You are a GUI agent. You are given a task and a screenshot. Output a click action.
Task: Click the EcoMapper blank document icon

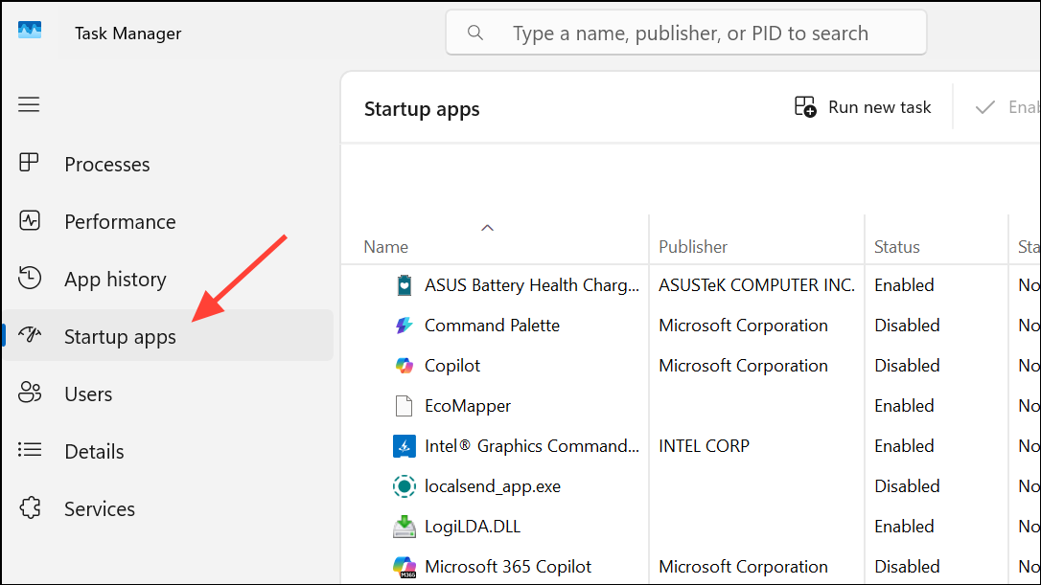click(x=404, y=405)
